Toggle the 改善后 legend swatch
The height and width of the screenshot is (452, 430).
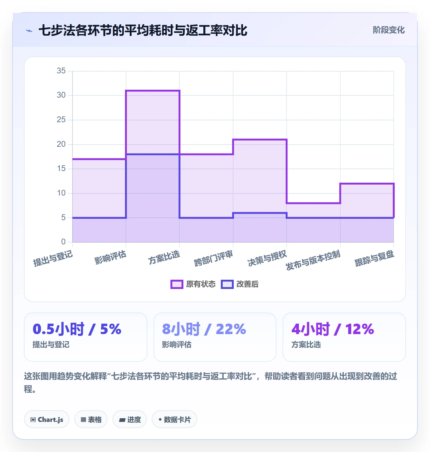pos(227,284)
